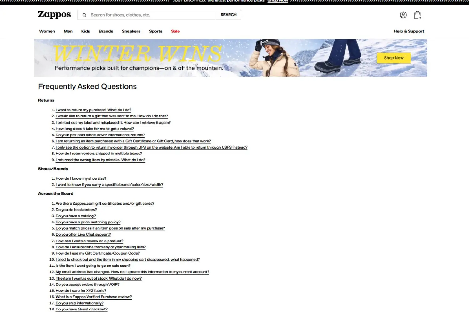Open misplaced printed label question
The height and width of the screenshot is (312, 469).
click(x=113, y=123)
